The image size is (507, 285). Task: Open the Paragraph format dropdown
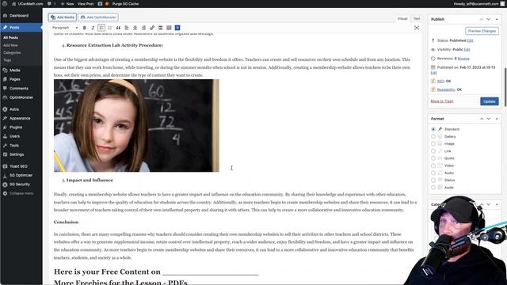pyautogui.click(x=65, y=28)
